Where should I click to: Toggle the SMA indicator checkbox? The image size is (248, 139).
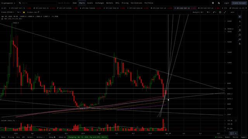coord(2,19)
